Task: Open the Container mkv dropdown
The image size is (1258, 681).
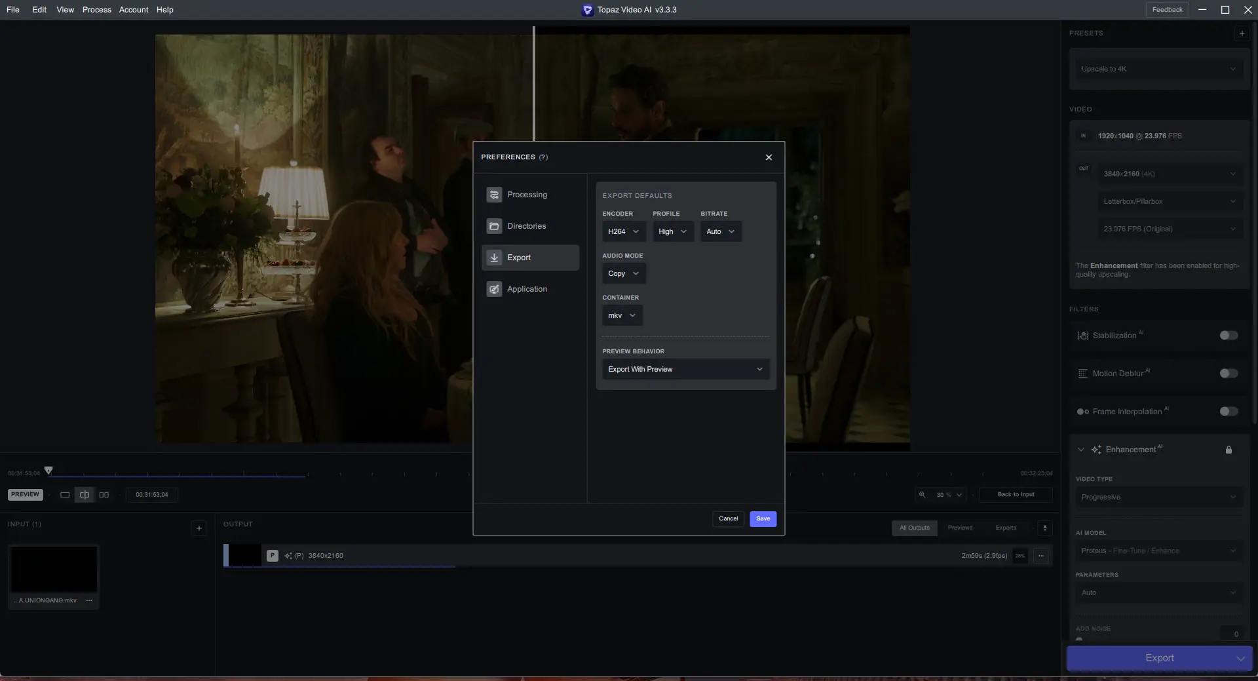Action: [622, 315]
